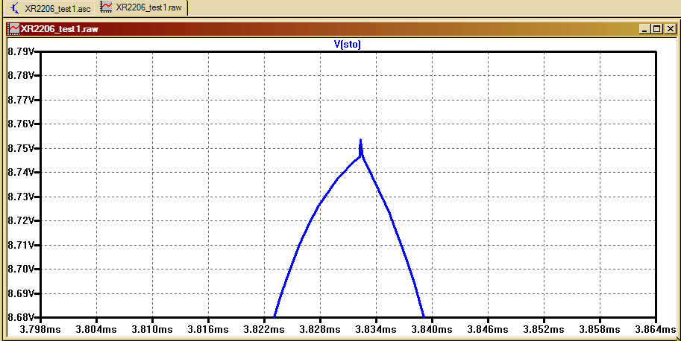The height and width of the screenshot is (341, 681).
Task: Click the 8.68V vertical axis label
Action: pyautogui.click(x=20, y=316)
